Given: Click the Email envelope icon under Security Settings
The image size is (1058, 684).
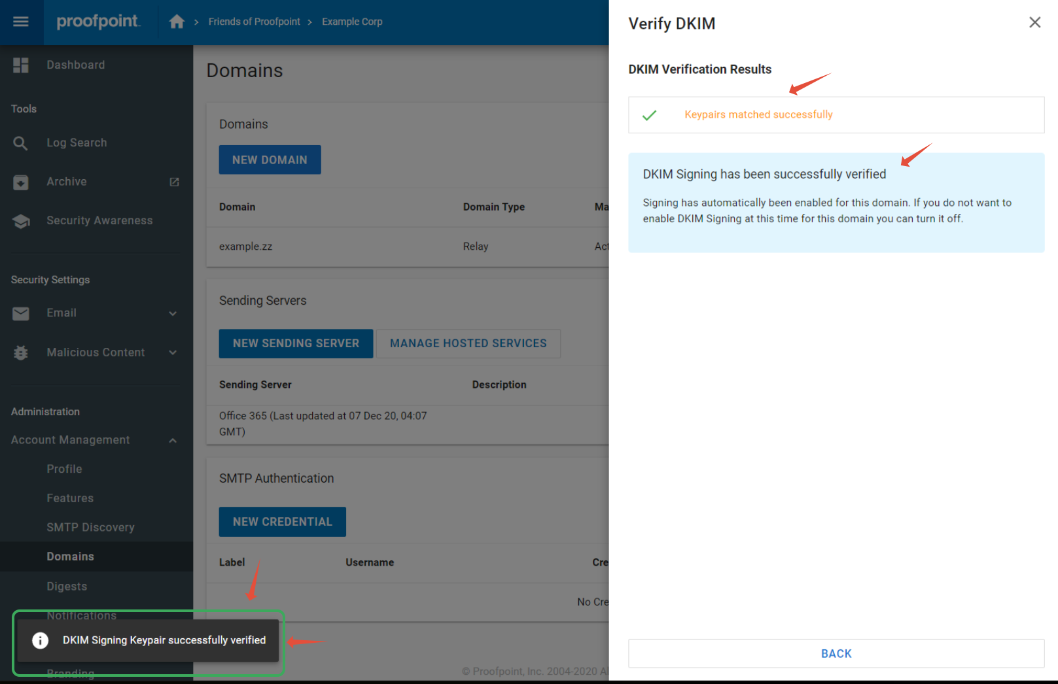Looking at the screenshot, I should (x=21, y=313).
